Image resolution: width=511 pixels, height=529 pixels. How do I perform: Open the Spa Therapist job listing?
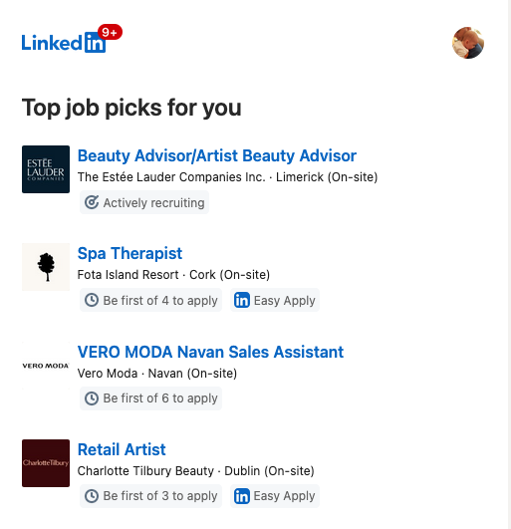129,253
